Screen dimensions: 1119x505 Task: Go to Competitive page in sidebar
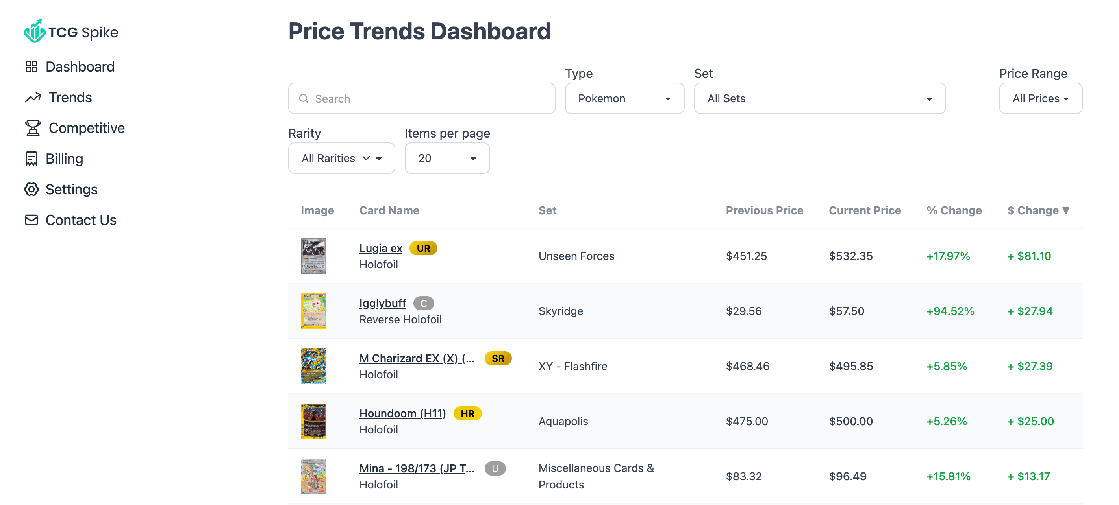(x=87, y=128)
